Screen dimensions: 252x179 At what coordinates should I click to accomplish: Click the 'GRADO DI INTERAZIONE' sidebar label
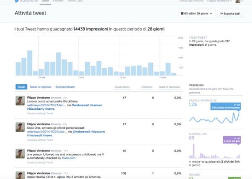pos(203,101)
